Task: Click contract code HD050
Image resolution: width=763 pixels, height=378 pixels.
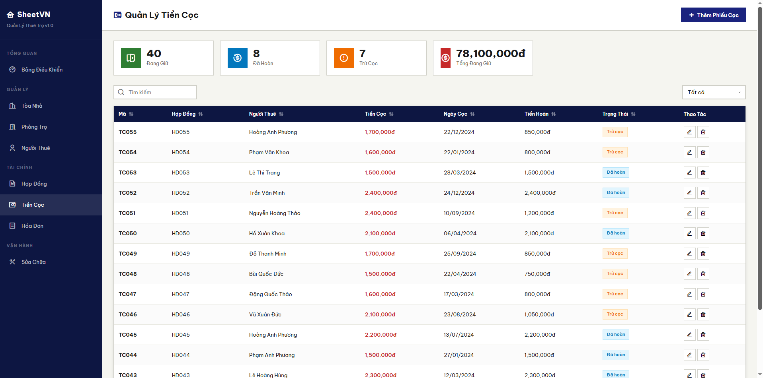Action: point(181,233)
